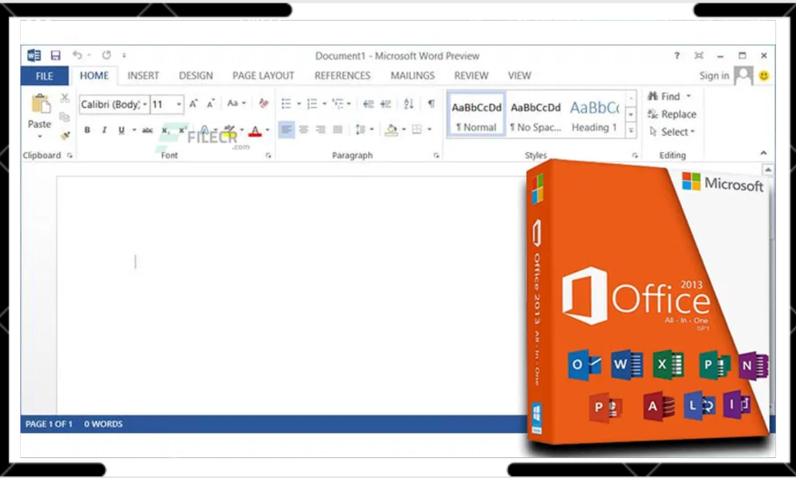Open the Calibri (Body) font name dropdown

coord(145,104)
